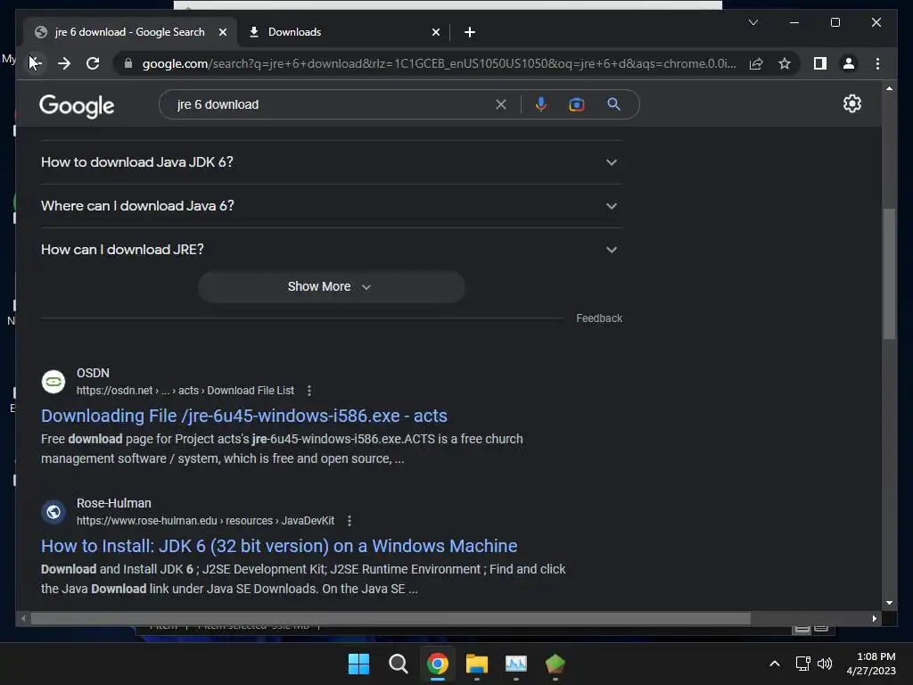This screenshot has height=685, width=913.
Task: Click the Rose-Hulman globe favicon
Action: [x=53, y=512]
